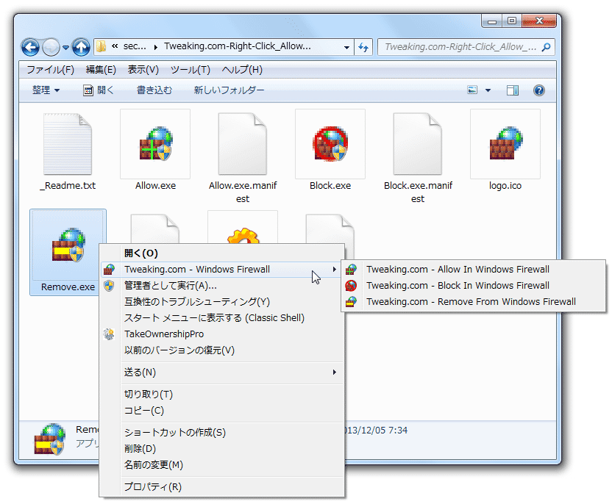Click the logo.ico file name label

click(505, 186)
